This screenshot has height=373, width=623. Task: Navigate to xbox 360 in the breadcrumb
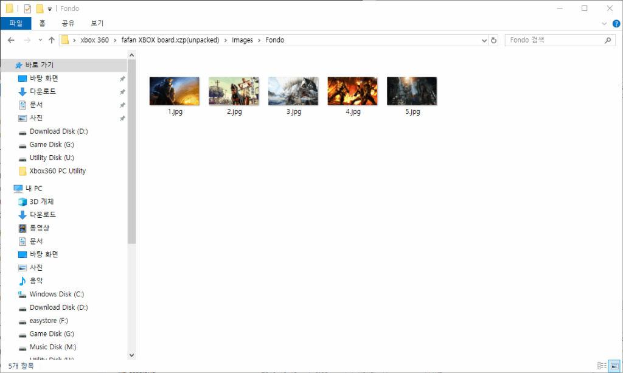pos(94,40)
